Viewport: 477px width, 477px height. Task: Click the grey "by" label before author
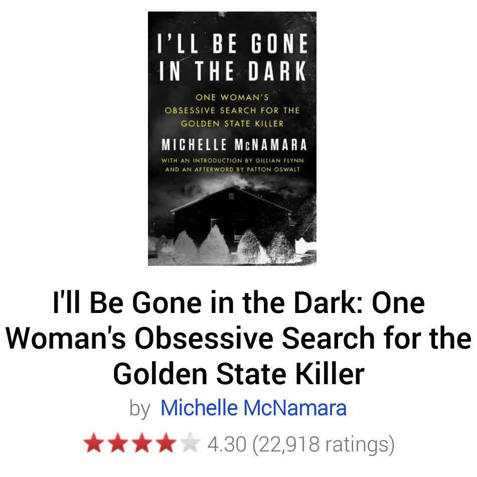pyautogui.click(x=139, y=409)
